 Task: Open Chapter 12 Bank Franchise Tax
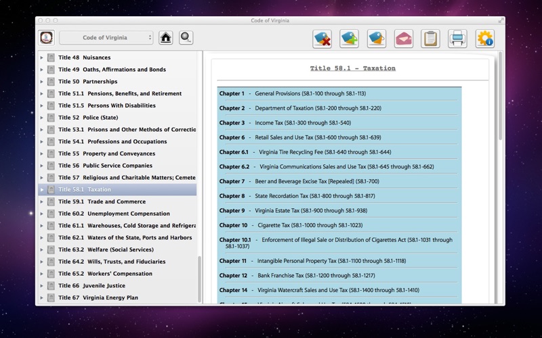[297, 276]
